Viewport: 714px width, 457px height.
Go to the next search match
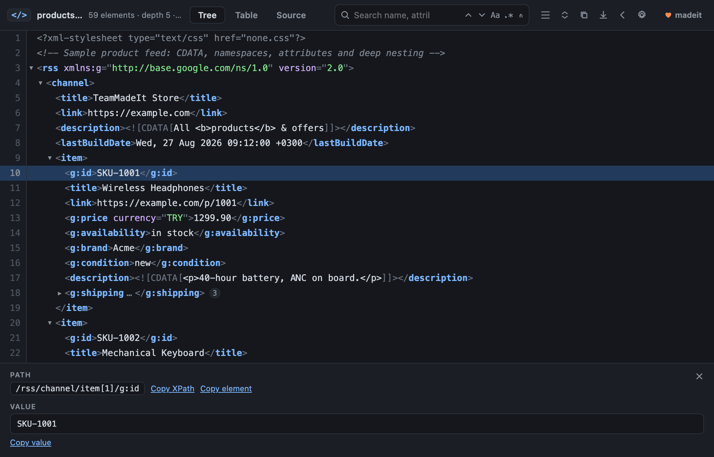482,15
